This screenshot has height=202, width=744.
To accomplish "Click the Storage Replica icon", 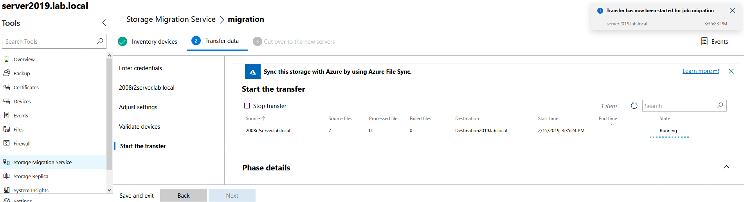I will click(7, 176).
